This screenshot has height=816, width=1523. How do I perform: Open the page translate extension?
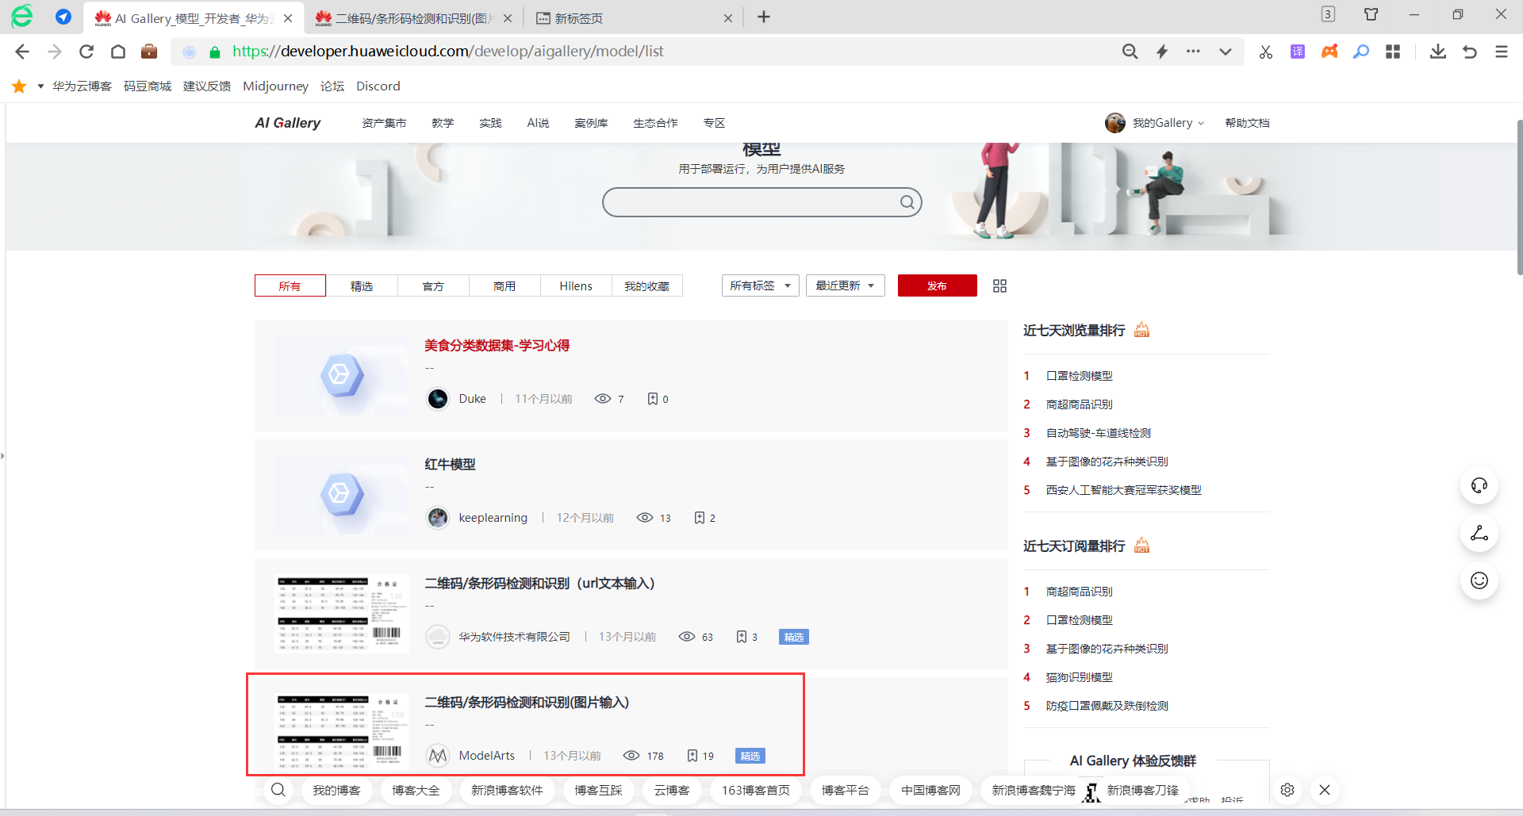click(1298, 52)
